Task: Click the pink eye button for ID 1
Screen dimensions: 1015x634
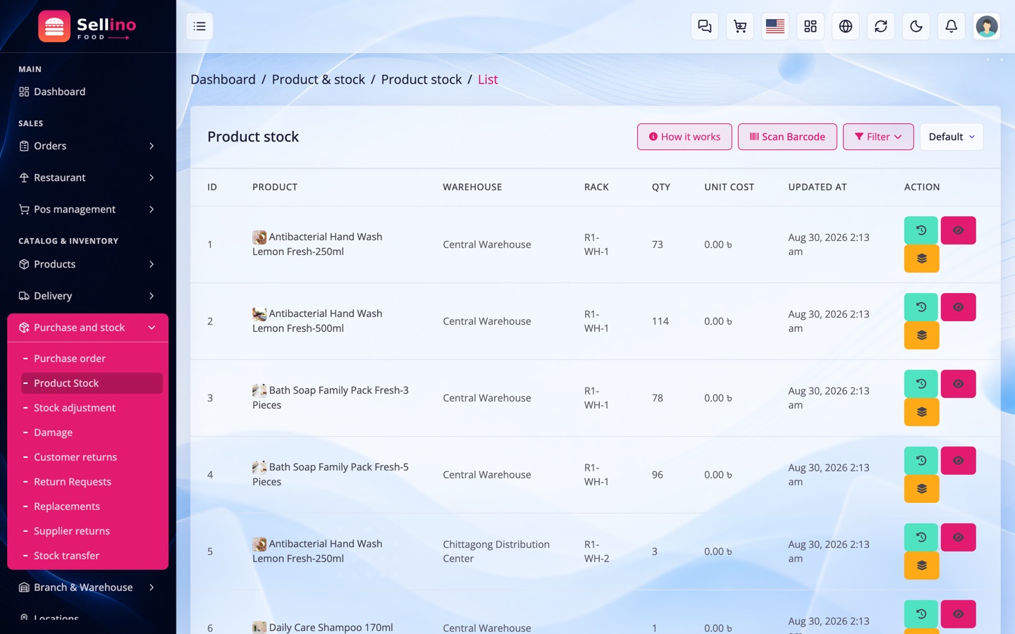Action: 958,230
